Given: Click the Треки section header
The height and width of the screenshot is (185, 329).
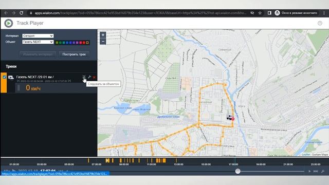Looking at the screenshot, I should coord(11,66).
